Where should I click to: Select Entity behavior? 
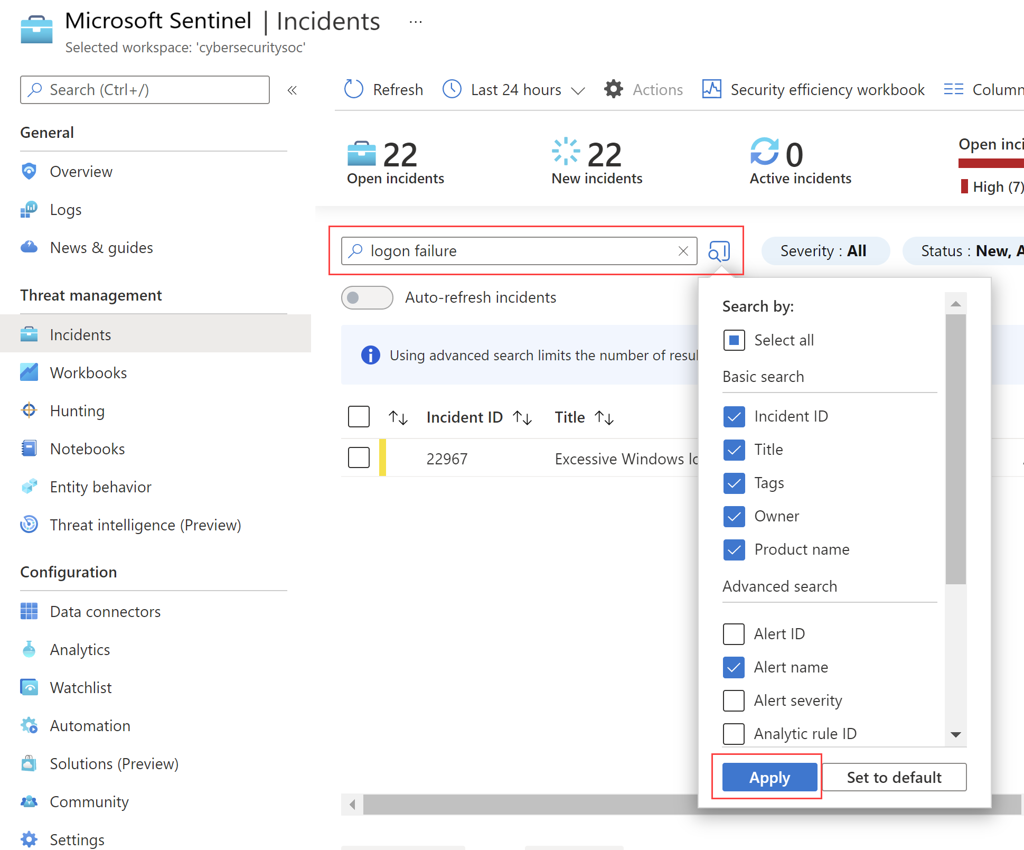(x=100, y=487)
